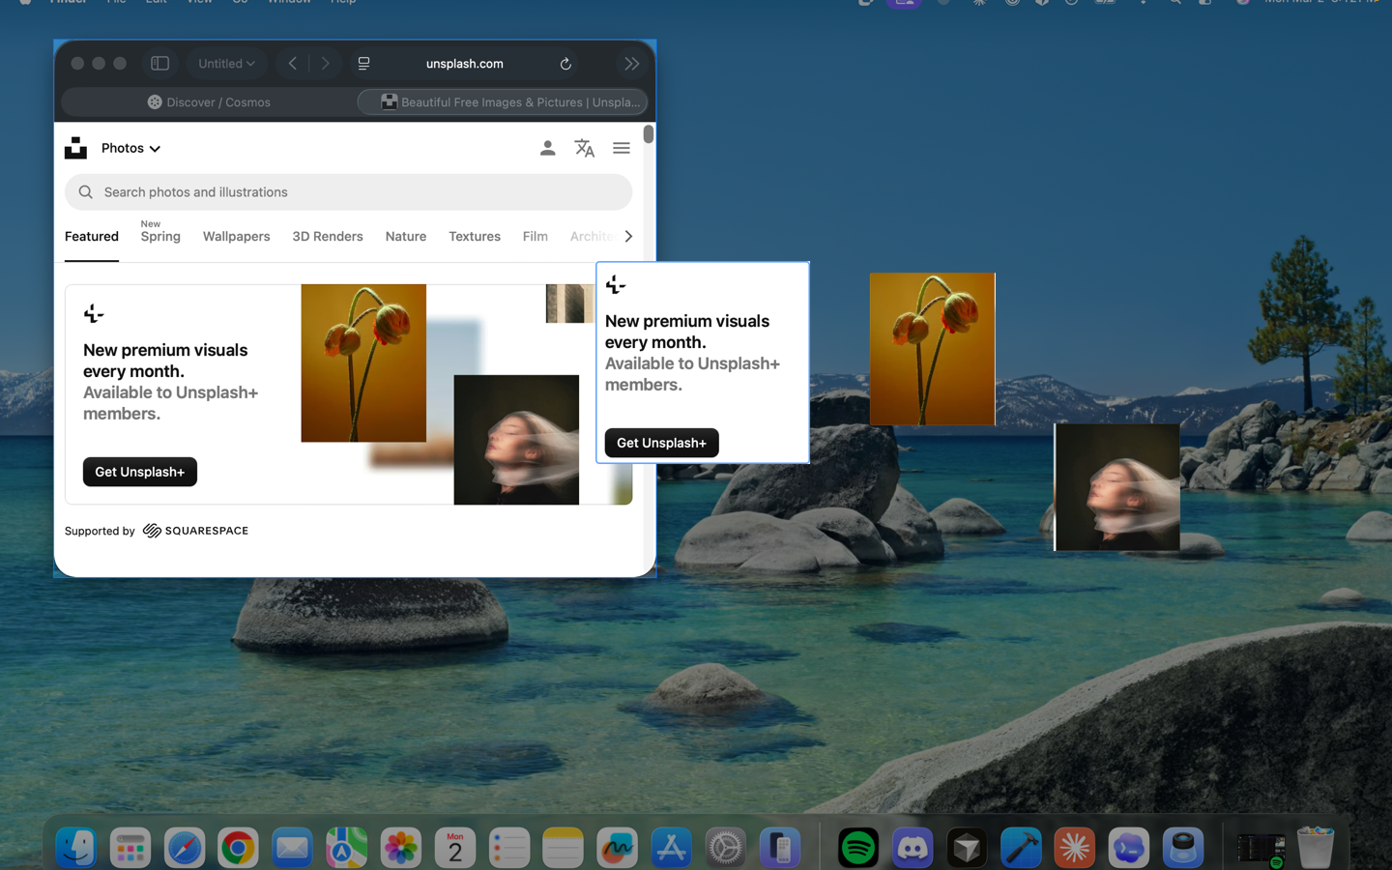Screen dimensions: 1392x870
Task: Open Finder from the dock
Action: click(76, 848)
